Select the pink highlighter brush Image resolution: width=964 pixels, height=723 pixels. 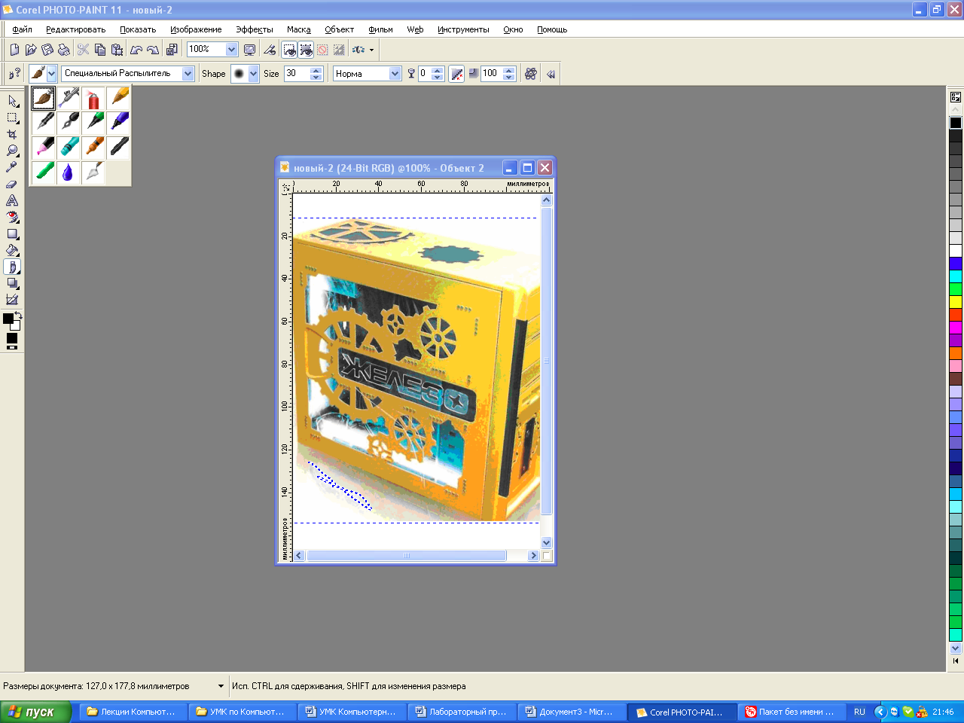(44, 147)
